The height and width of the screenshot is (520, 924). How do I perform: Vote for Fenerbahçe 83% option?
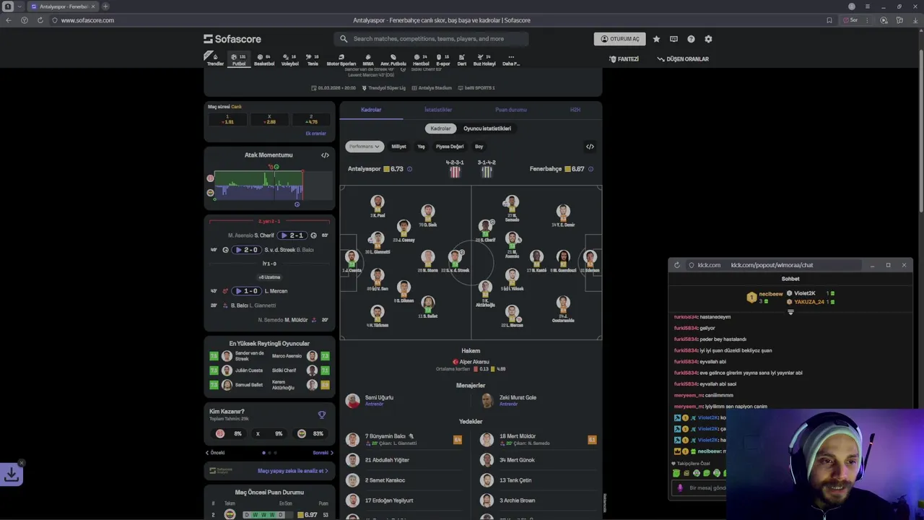[310, 433]
